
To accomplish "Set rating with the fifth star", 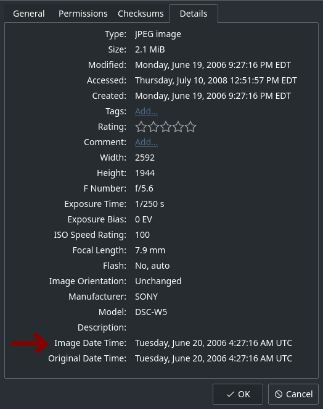I will pyautogui.click(x=191, y=127).
